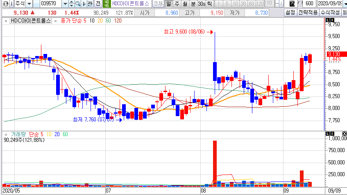Click the volume blue 20 average label
Viewport: 347px width, 195px height.
click(x=57, y=134)
